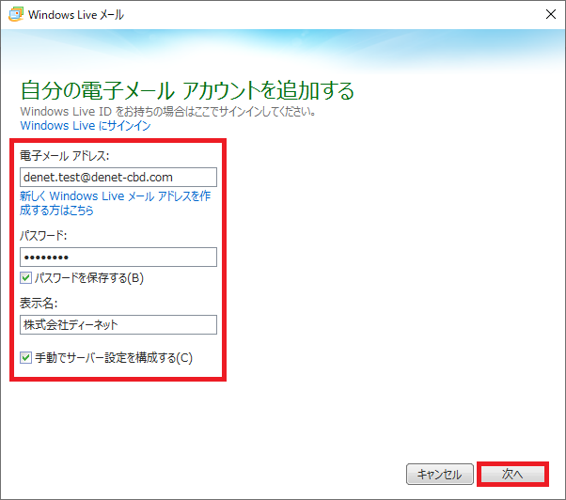The image size is (566, 500).
Task: Proceed with the 次へ button
Action: point(512,474)
